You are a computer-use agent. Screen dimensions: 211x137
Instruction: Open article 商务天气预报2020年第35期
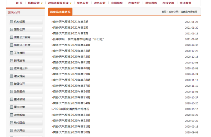[71, 98]
